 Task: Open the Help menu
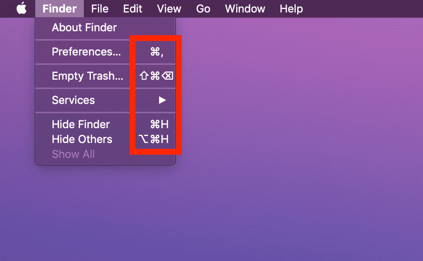tap(291, 9)
